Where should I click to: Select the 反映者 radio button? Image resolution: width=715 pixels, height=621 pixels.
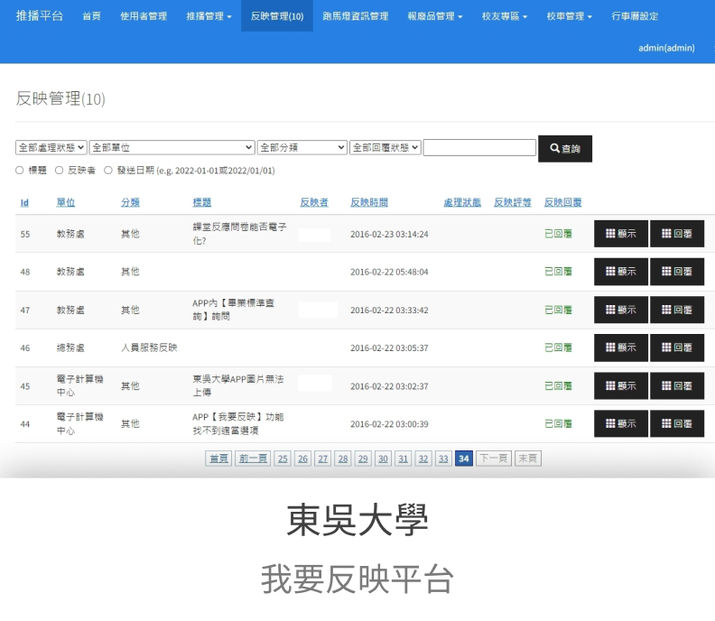(x=59, y=171)
